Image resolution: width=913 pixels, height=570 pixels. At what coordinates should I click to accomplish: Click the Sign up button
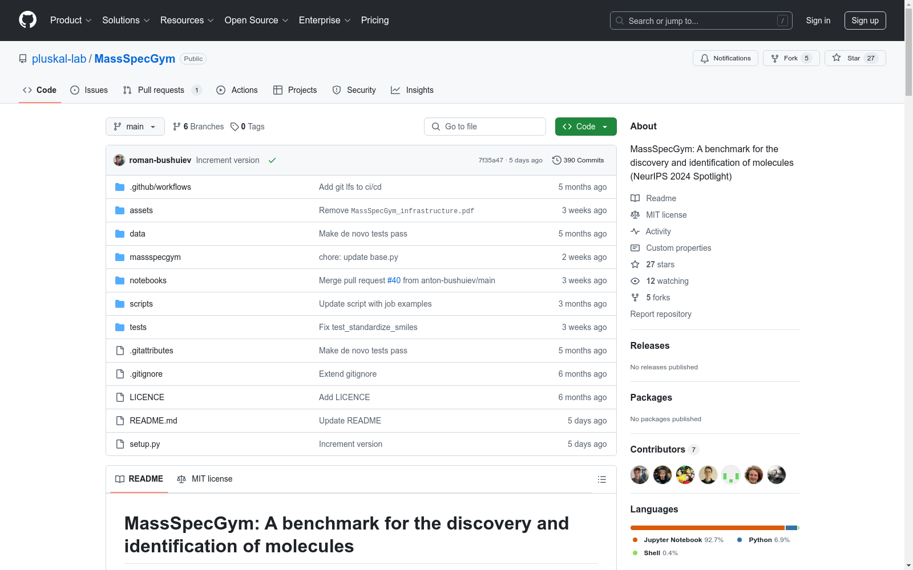pos(865,21)
